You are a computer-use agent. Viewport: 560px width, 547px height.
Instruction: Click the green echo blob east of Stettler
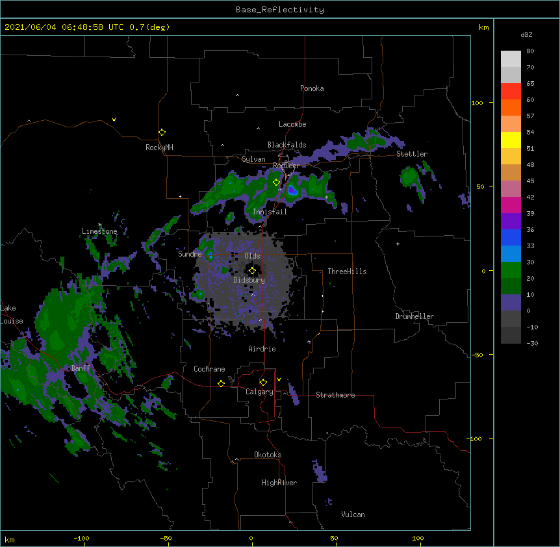(409, 177)
